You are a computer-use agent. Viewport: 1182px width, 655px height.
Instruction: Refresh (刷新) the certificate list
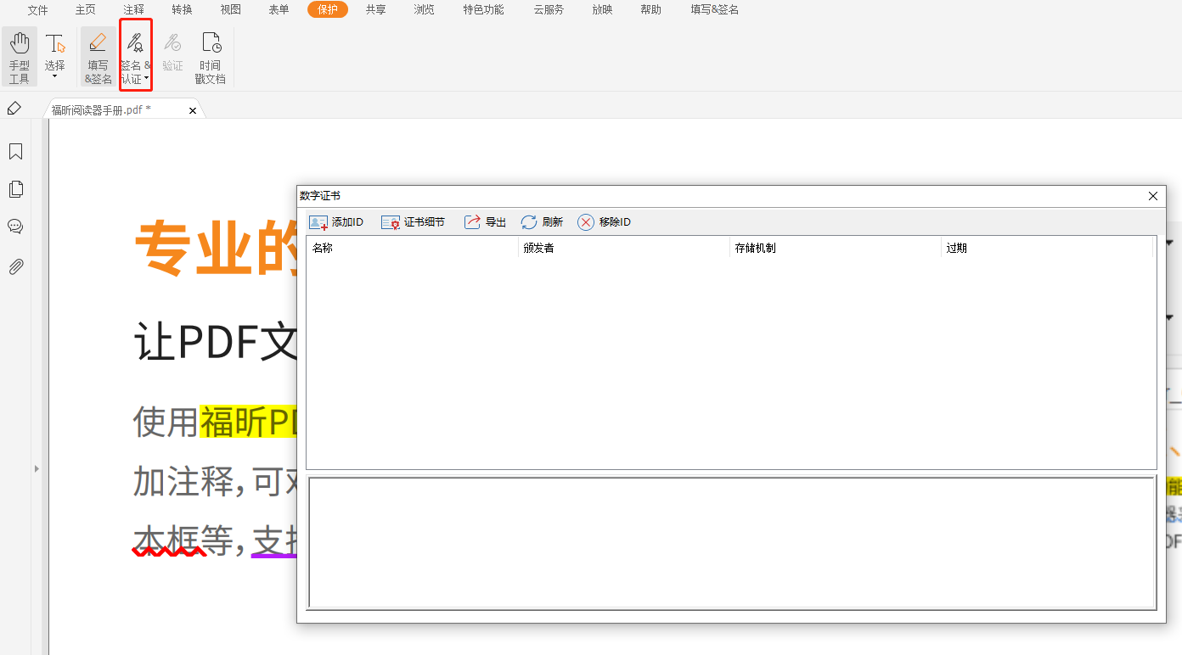pyautogui.click(x=542, y=222)
